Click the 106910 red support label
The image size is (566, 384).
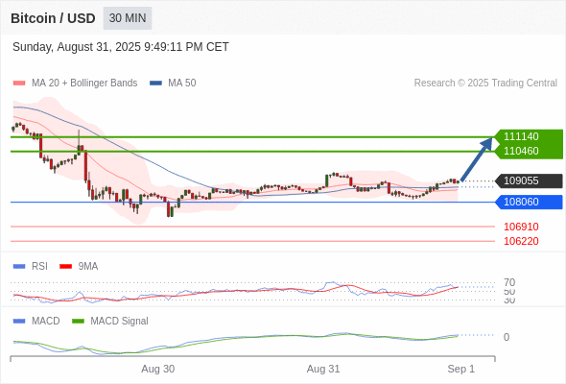pos(521,227)
